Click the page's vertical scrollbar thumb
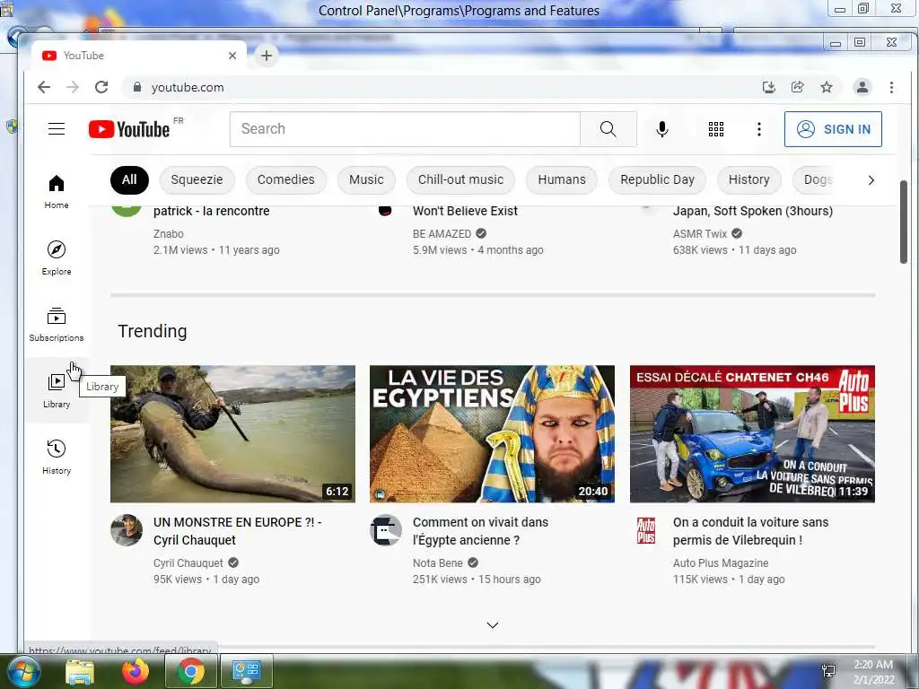 [x=903, y=222]
